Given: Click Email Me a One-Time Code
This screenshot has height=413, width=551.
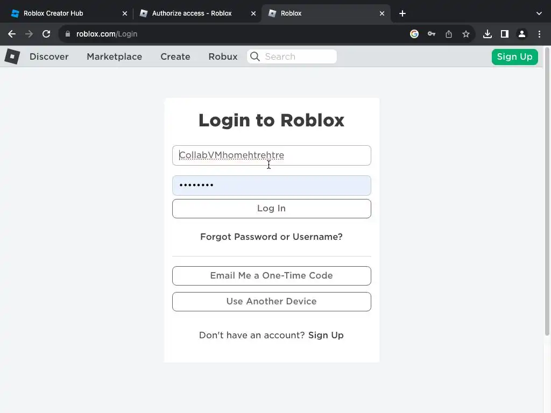Looking at the screenshot, I should (272, 276).
